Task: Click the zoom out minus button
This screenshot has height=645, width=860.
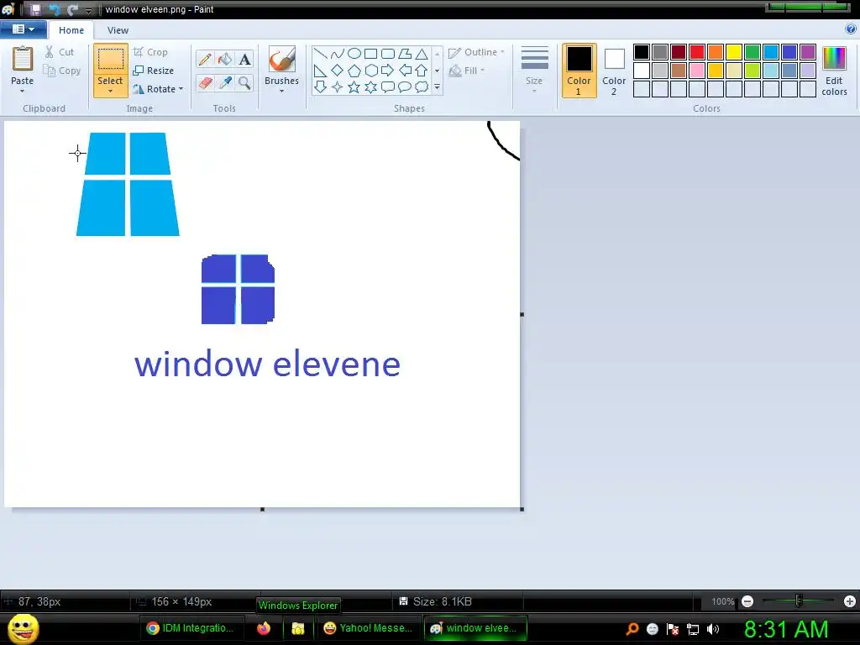Action: 747,601
